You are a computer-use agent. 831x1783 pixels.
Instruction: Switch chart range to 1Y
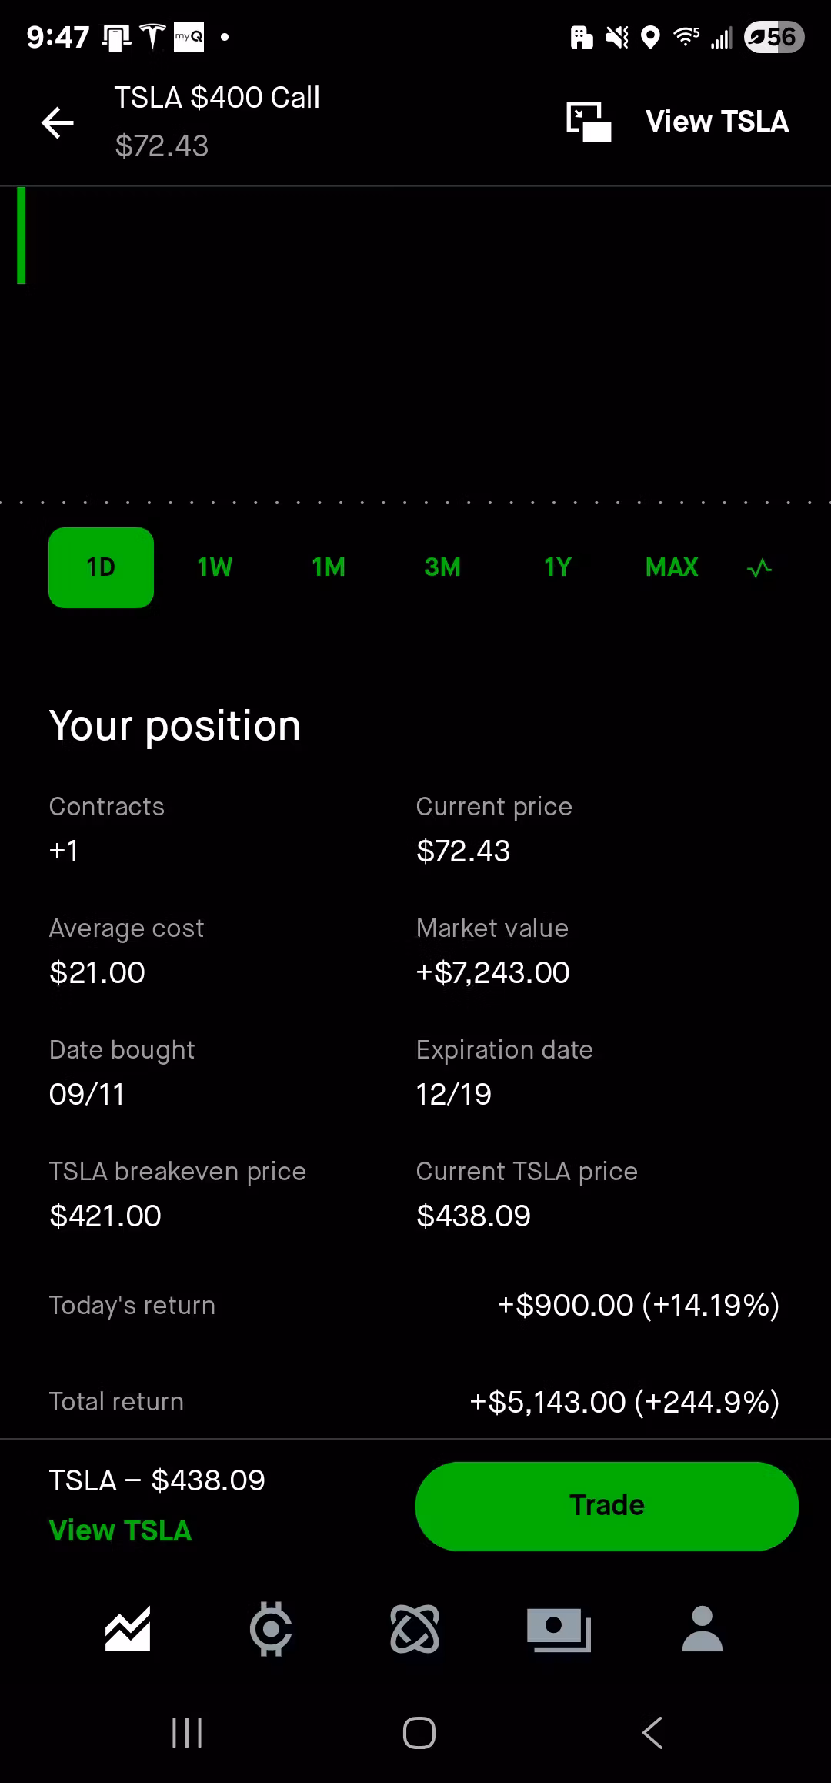[558, 568]
